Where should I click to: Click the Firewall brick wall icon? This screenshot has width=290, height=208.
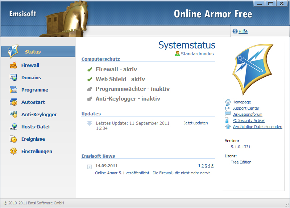[x=13, y=65]
